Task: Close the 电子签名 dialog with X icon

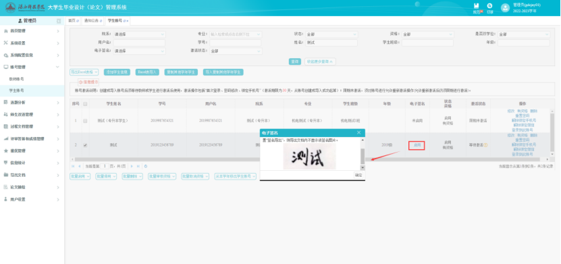Action: [x=359, y=133]
